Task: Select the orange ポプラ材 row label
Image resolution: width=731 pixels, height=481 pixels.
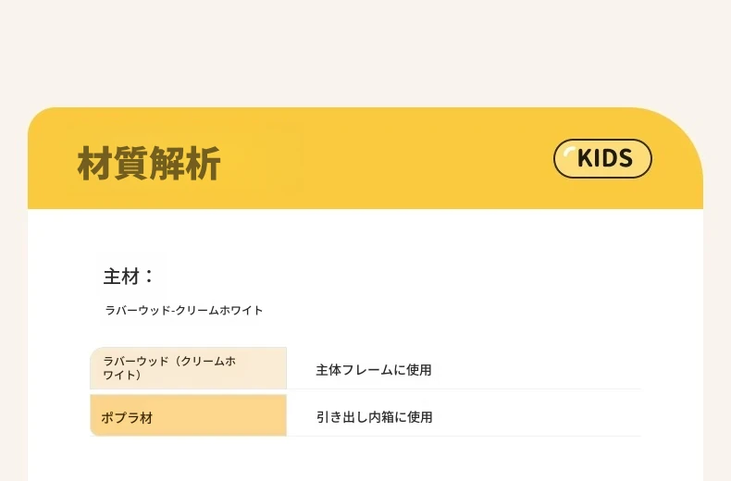Action: (127, 418)
